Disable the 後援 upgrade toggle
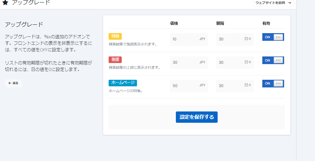The image size is (315, 161). point(273,60)
